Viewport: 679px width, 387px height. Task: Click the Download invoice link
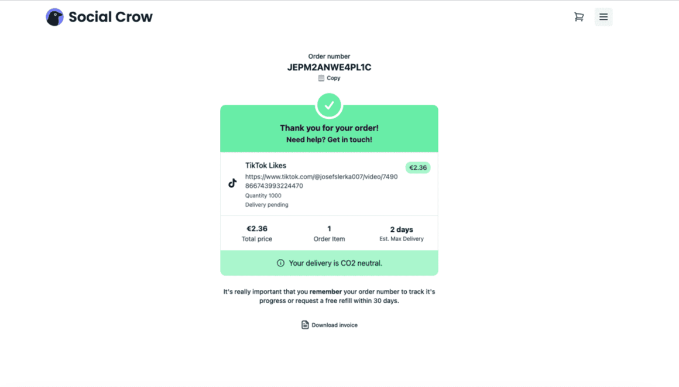click(334, 325)
